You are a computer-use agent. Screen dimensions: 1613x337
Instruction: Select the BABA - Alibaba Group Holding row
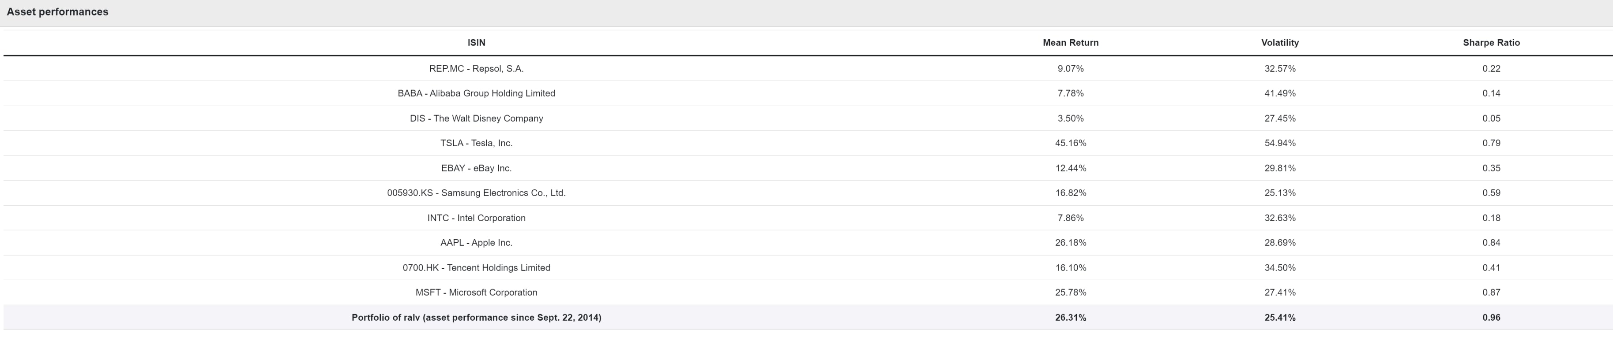808,93
